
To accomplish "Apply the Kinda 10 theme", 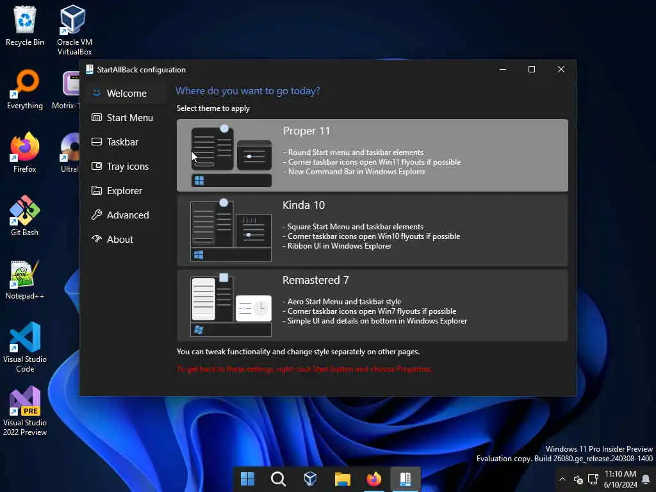I will (372, 230).
